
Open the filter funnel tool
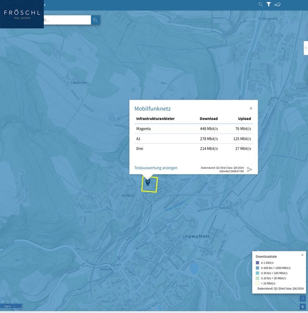[269, 4]
